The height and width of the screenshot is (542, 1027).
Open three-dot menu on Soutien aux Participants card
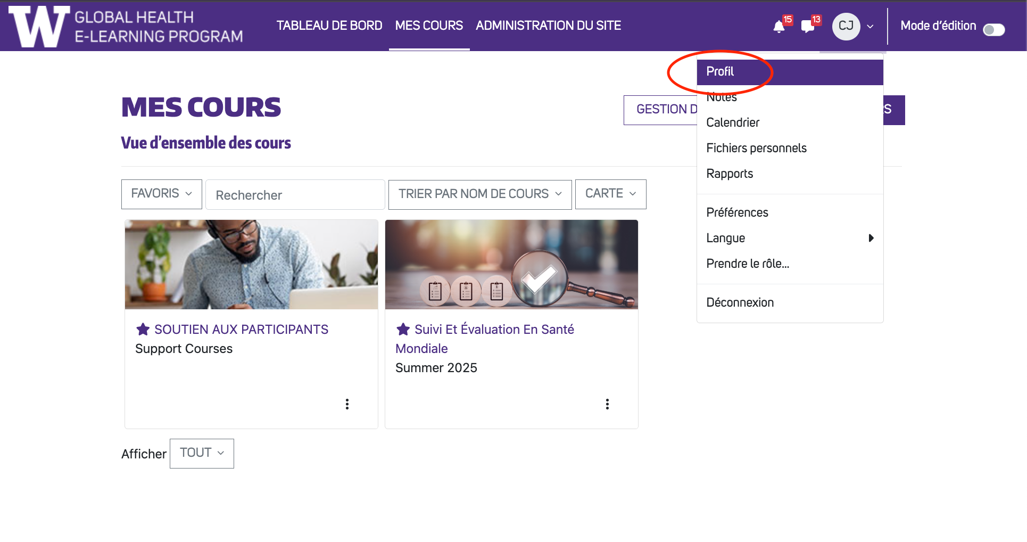click(347, 404)
